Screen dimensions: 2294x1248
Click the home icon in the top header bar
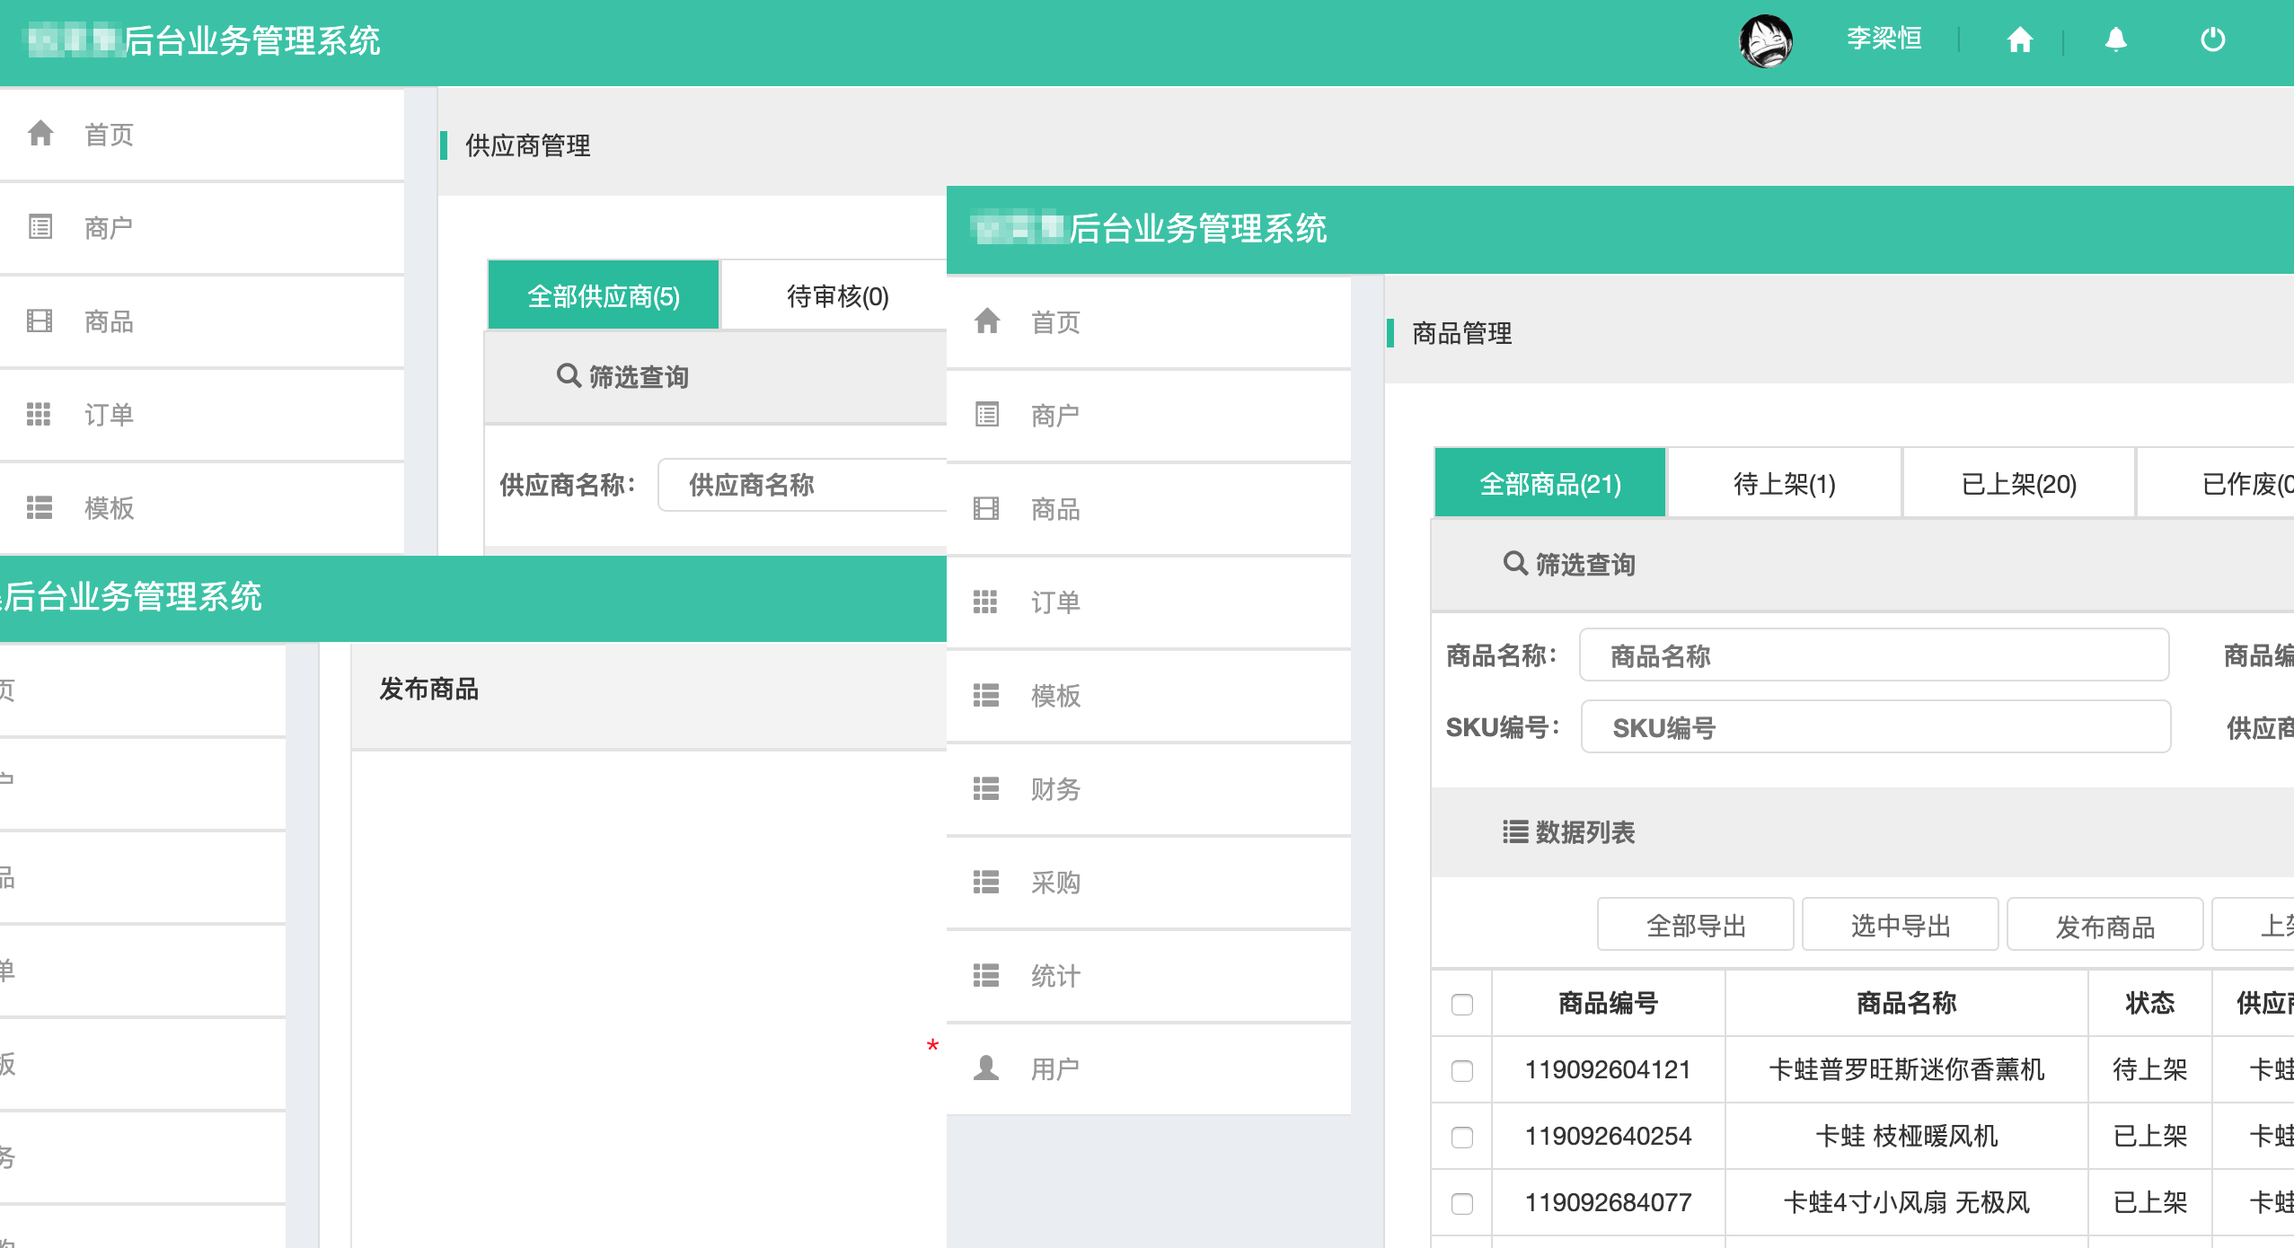[x=2019, y=40]
